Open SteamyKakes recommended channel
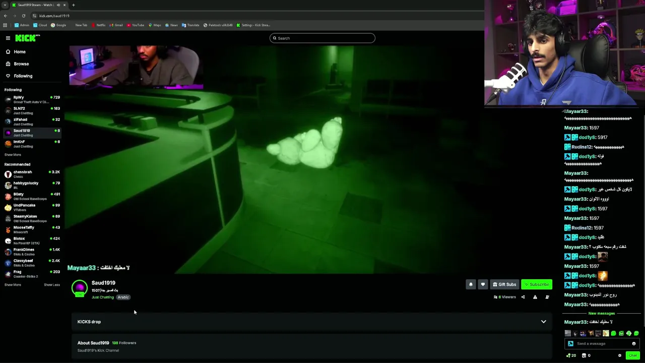The width and height of the screenshot is (645, 363). coord(31,218)
